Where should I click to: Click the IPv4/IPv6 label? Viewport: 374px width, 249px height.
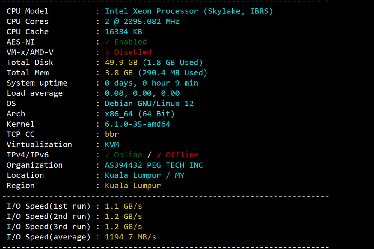click(28, 155)
